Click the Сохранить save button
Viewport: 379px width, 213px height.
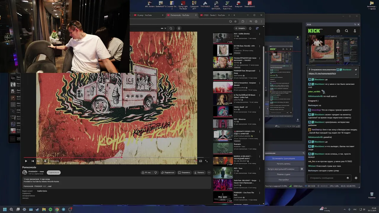pyautogui.click(x=184, y=172)
